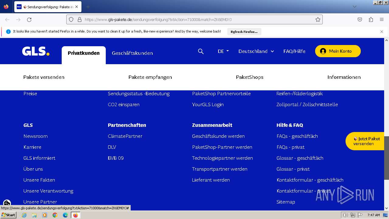Open a new browser tab
Viewport: 389px width, 219px height.
click(88, 7)
